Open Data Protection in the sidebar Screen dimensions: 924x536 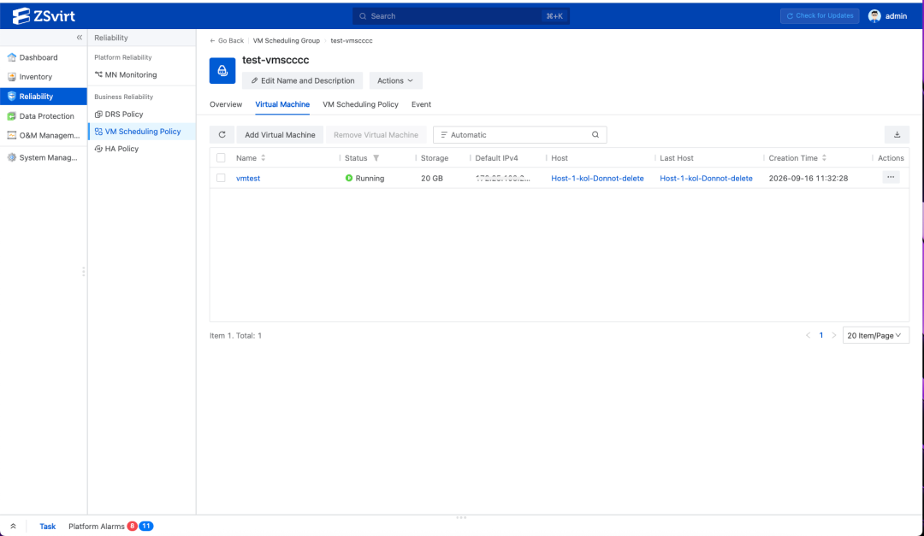(x=44, y=116)
